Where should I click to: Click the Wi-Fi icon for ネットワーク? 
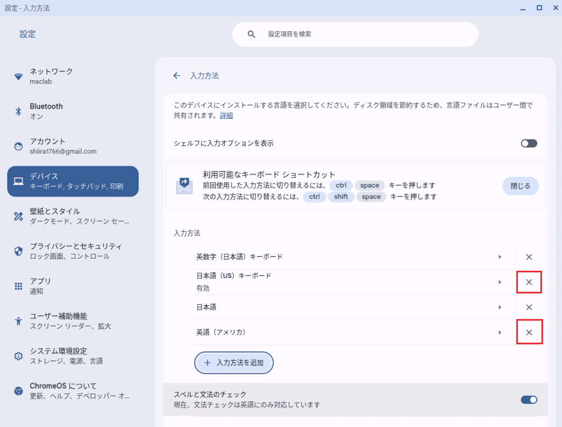[x=18, y=76]
